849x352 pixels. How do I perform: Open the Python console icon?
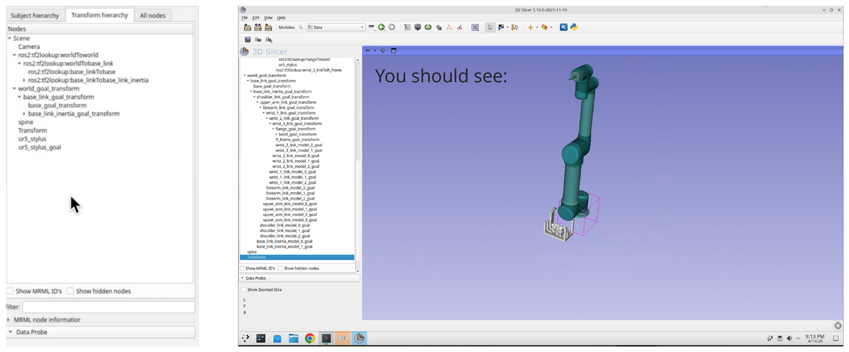coord(574,27)
